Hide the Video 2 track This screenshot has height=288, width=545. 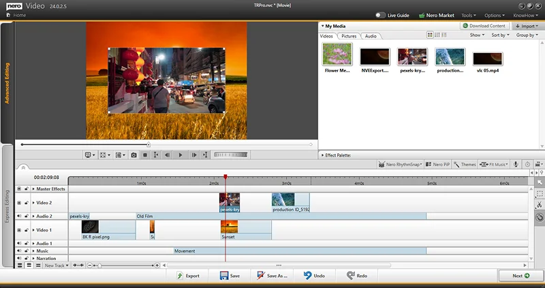tap(19, 202)
